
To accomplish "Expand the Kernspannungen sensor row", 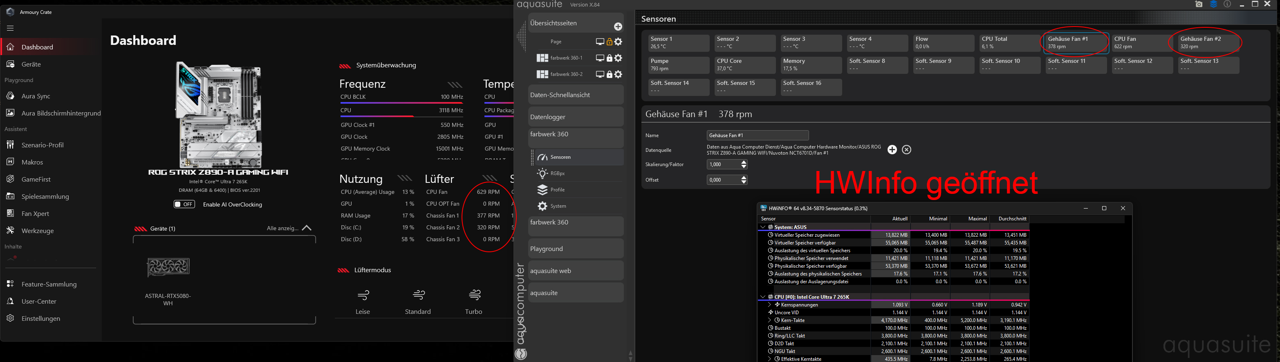I will point(770,305).
